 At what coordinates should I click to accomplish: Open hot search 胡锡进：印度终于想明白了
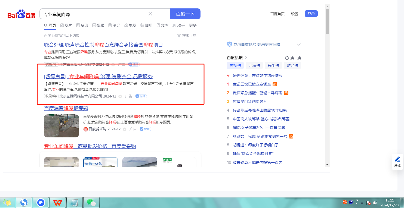click(x=256, y=145)
